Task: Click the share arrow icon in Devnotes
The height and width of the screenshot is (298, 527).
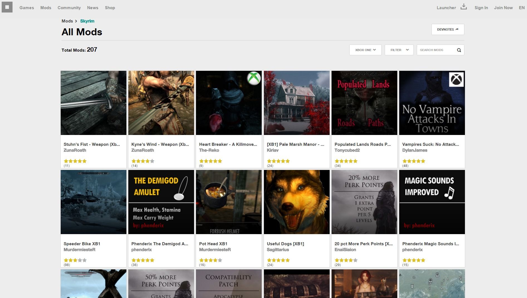Action: [x=457, y=29]
